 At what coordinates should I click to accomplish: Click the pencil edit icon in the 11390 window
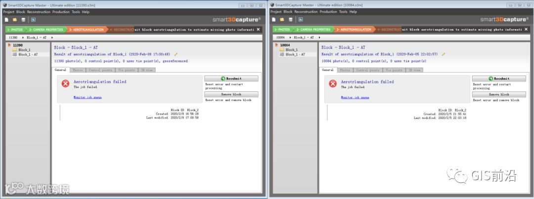pos(176,54)
